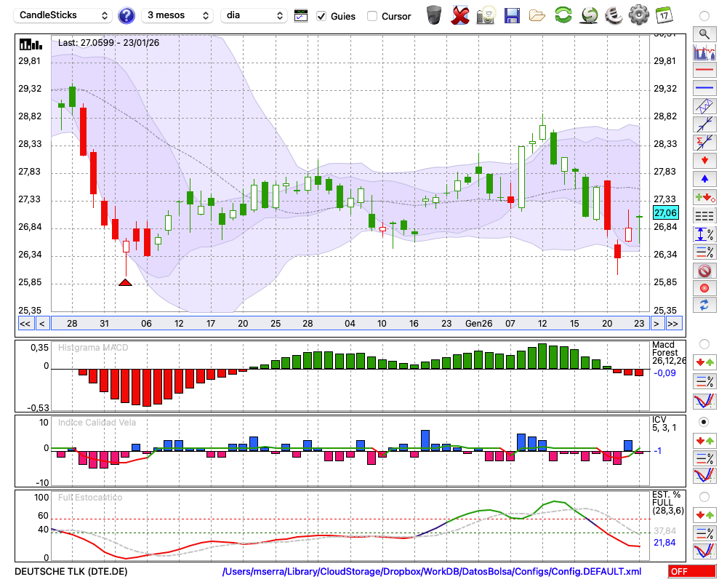The width and height of the screenshot is (727, 582).
Task: Click MACD panel red-green arrows icon
Action: coord(704,362)
